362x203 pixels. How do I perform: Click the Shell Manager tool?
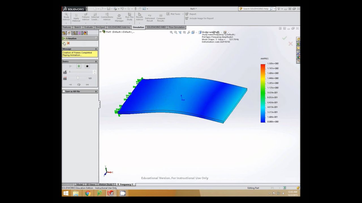click(119, 18)
